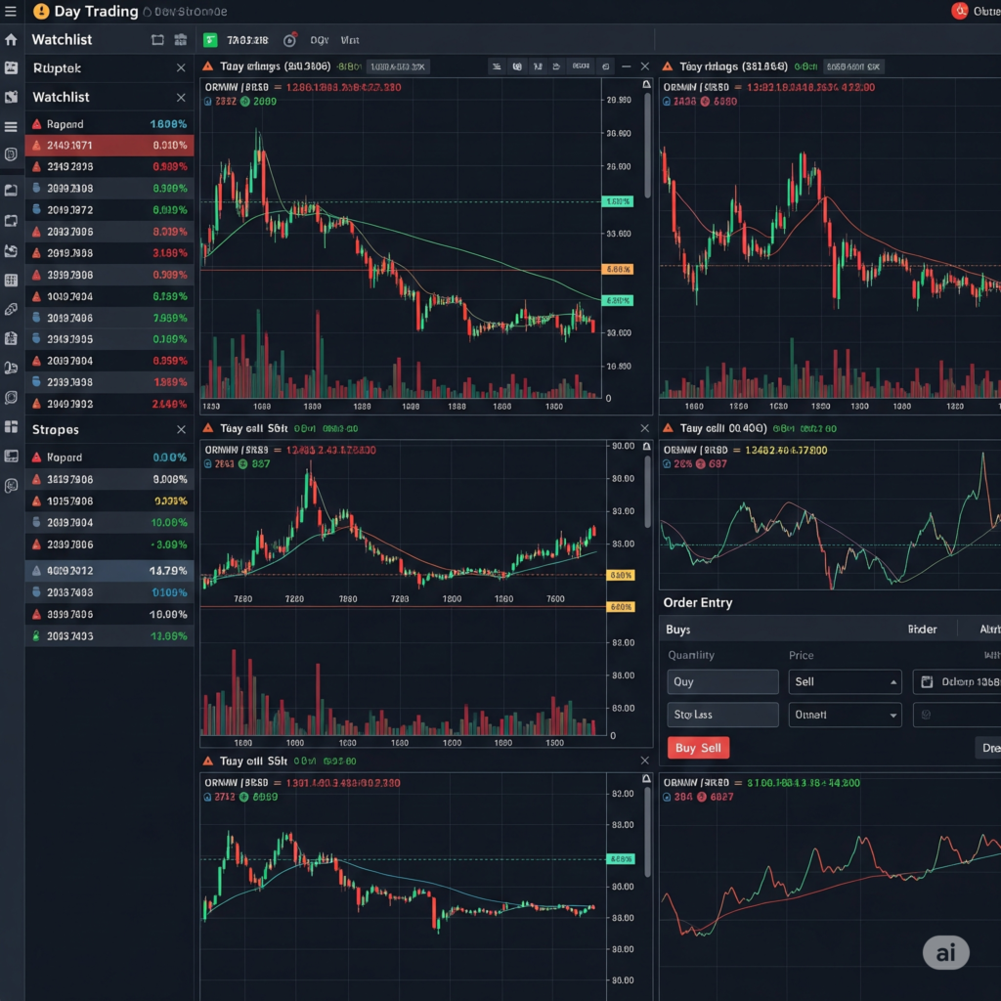
Task: Close the Stropes panel
Action: (181, 430)
